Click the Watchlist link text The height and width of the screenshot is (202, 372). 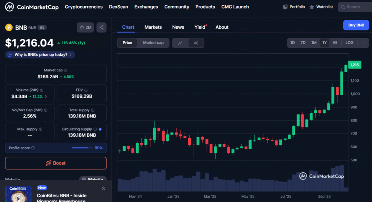(x=324, y=7)
